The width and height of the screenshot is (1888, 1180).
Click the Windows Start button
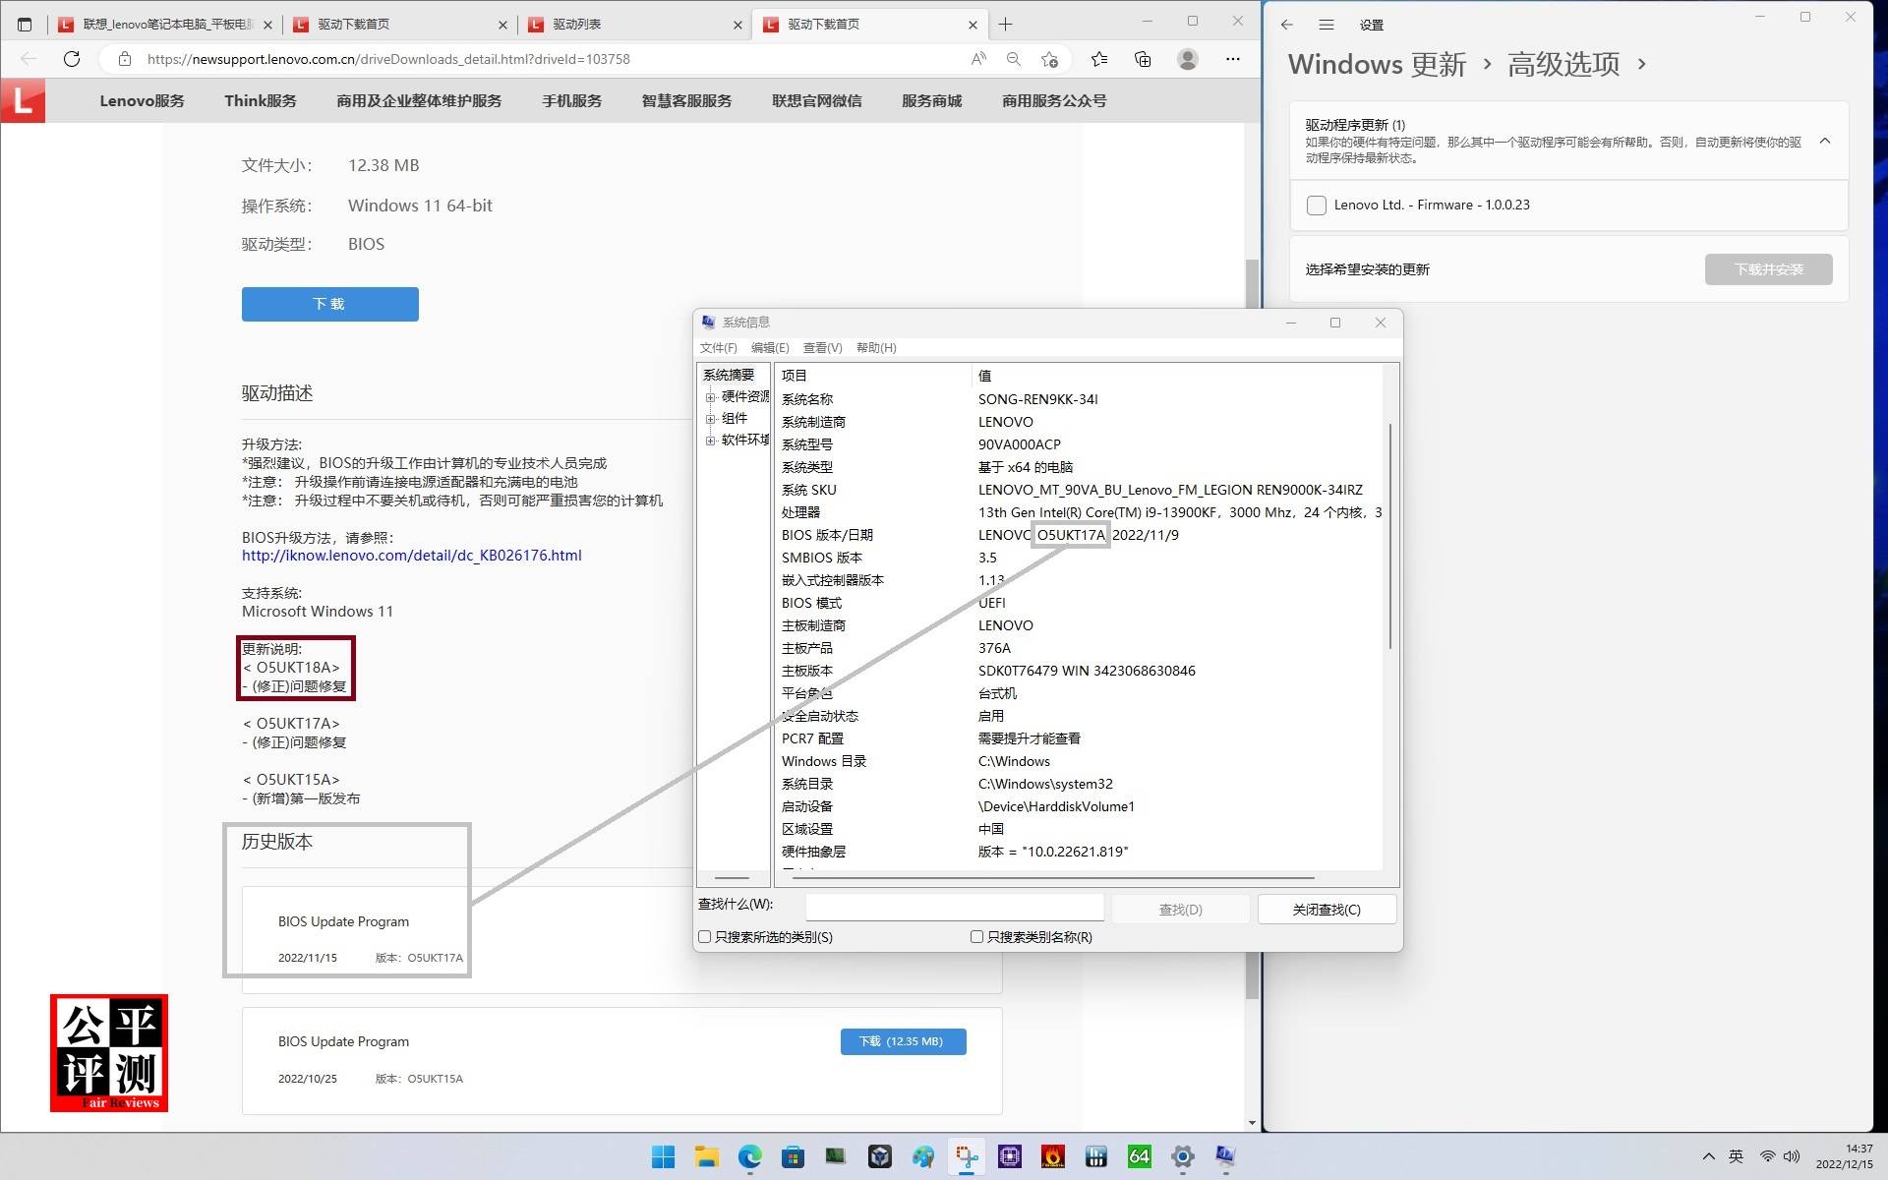tap(664, 1156)
